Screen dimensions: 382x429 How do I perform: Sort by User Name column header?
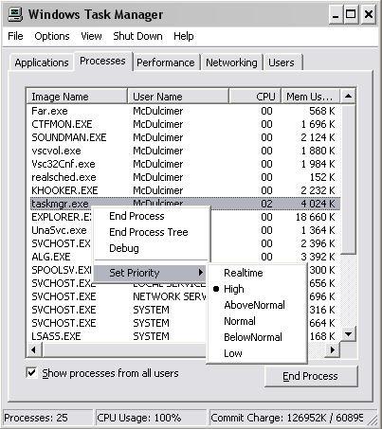(x=178, y=97)
